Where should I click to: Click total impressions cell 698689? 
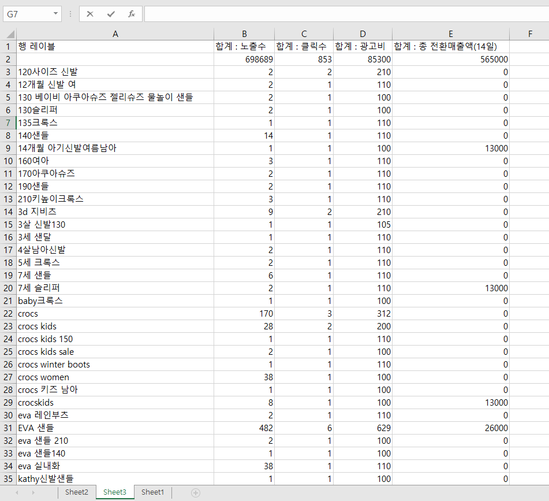pyautogui.click(x=244, y=59)
